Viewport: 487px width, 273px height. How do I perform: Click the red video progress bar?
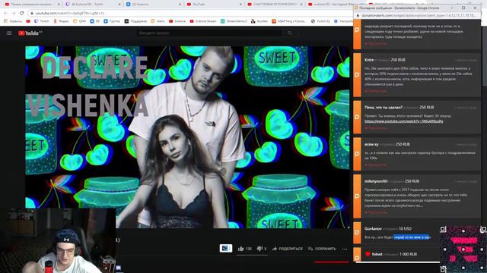click(332, 262)
